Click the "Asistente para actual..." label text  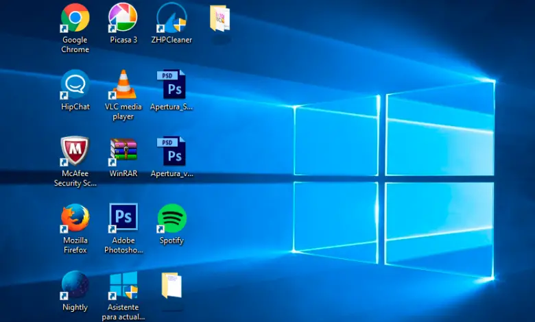123,312
